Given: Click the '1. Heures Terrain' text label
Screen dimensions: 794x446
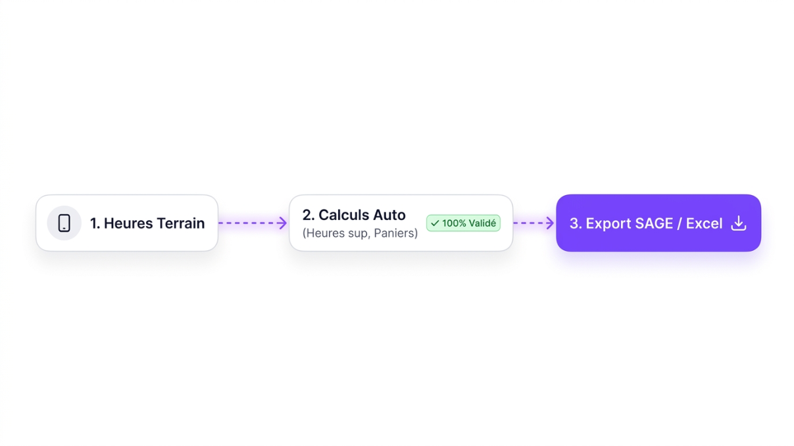Looking at the screenshot, I should (x=147, y=223).
